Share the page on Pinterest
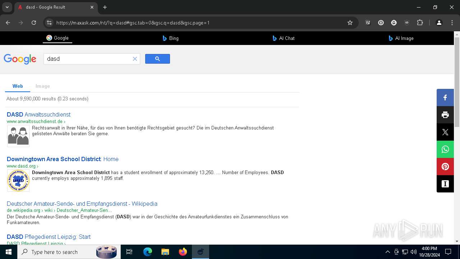The height and width of the screenshot is (259, 460). tap(445, 167)
